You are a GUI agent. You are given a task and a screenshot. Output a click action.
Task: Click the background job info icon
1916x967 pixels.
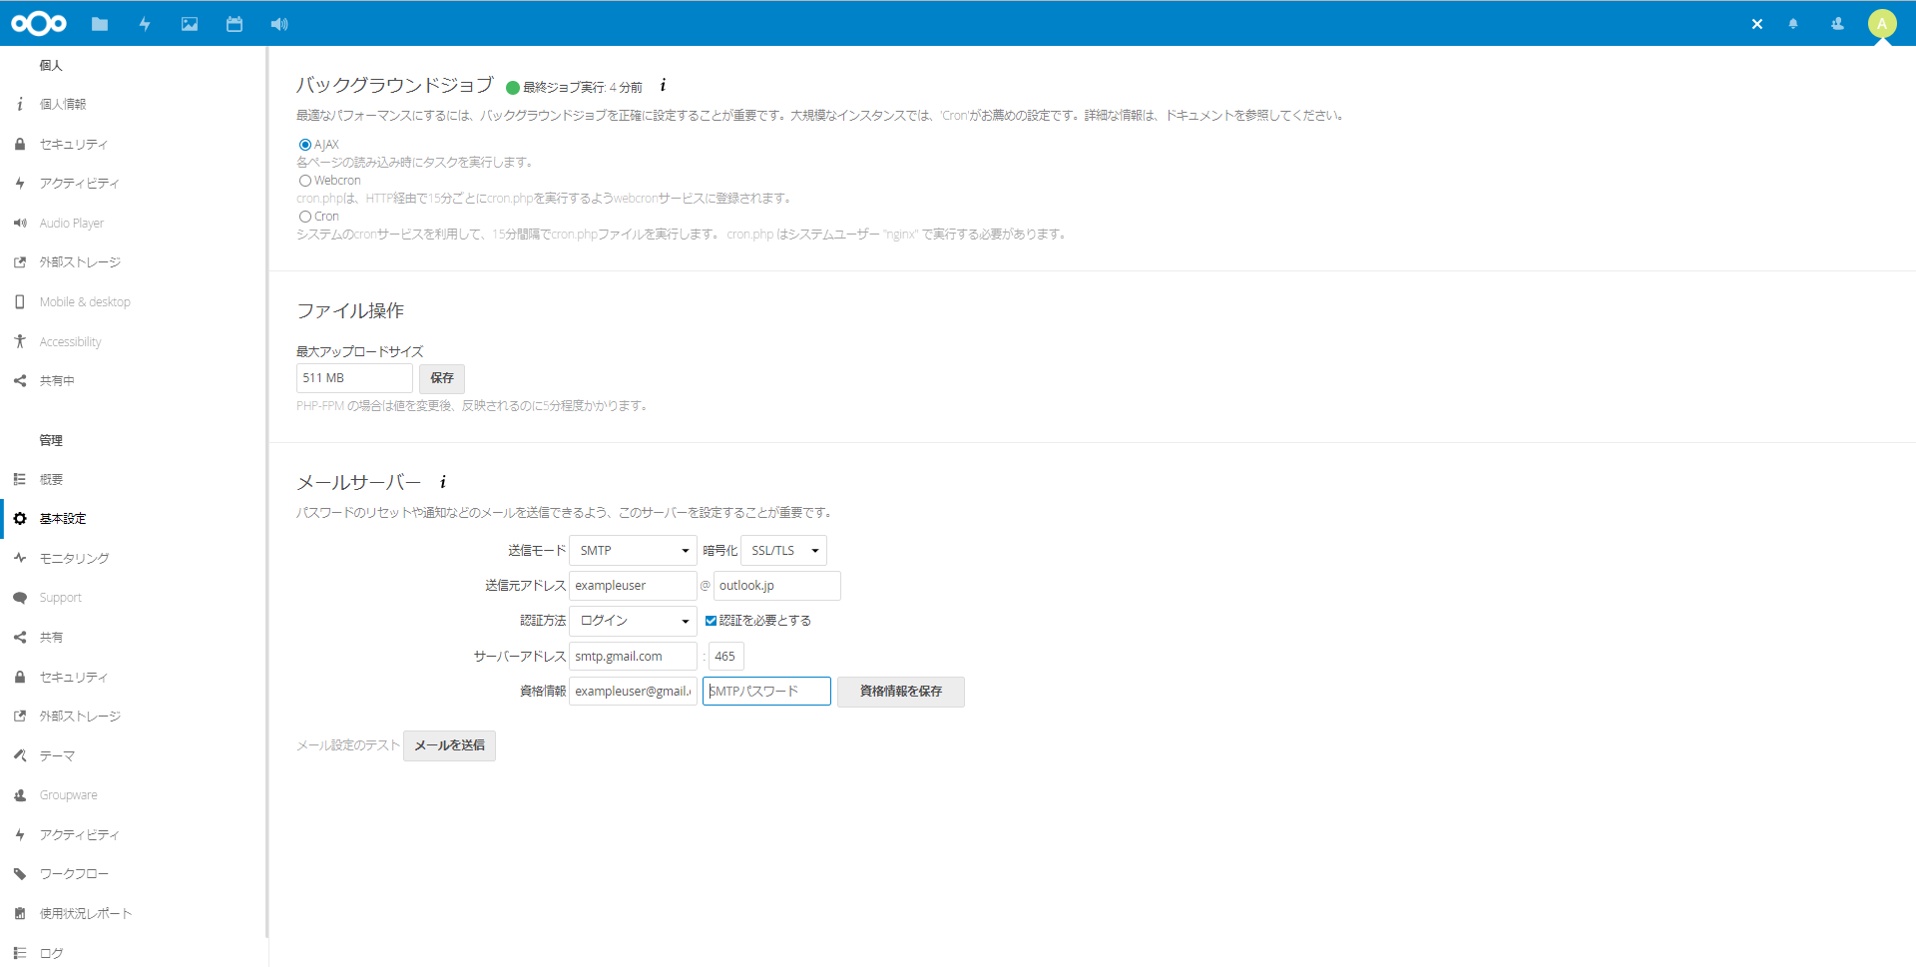click(x=662, y=87)
